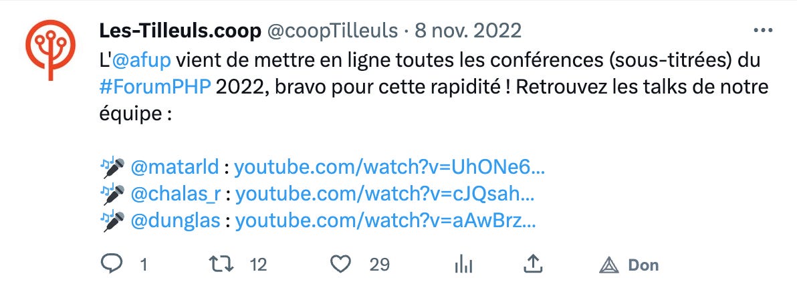Open the @dunglas mention

coord(176,221)
